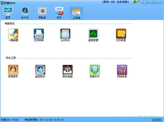Viewport: 164px width, 122px height.
Task: Launch the 一键清理 one-click cleanup tool
Action: pos(13,35)
